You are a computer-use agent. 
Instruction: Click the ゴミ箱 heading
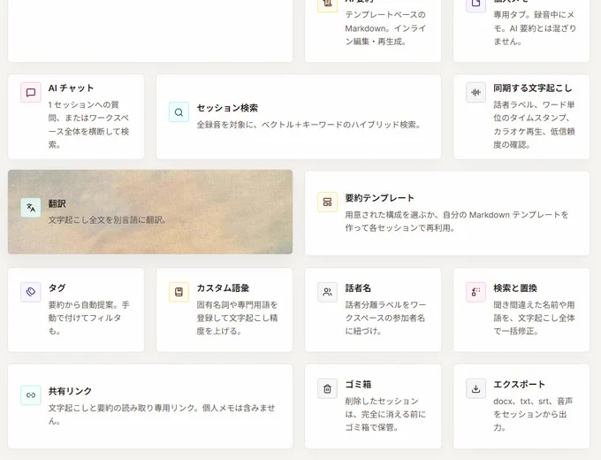[358, 385]
